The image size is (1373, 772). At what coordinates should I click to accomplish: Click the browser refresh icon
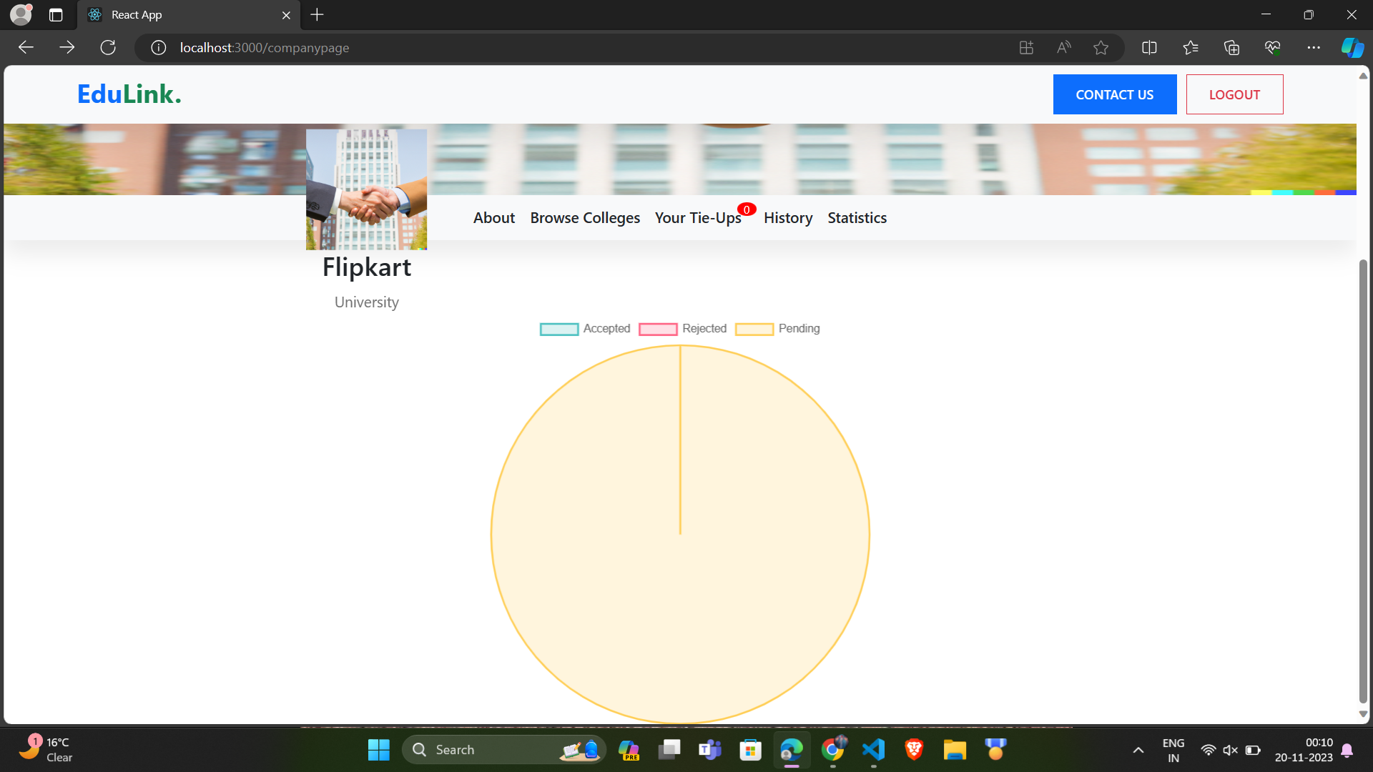[x=108, y=48]
